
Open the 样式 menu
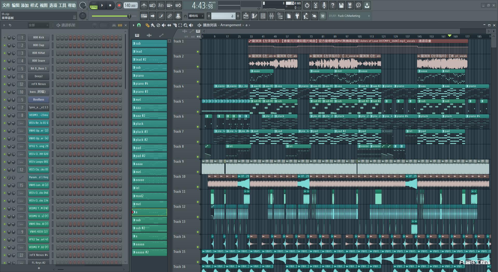point(34,5)
